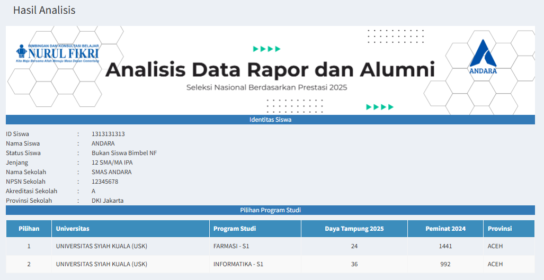Click the Nurul Fikri logo
The image size is (544, 280).
coord(57,53)
